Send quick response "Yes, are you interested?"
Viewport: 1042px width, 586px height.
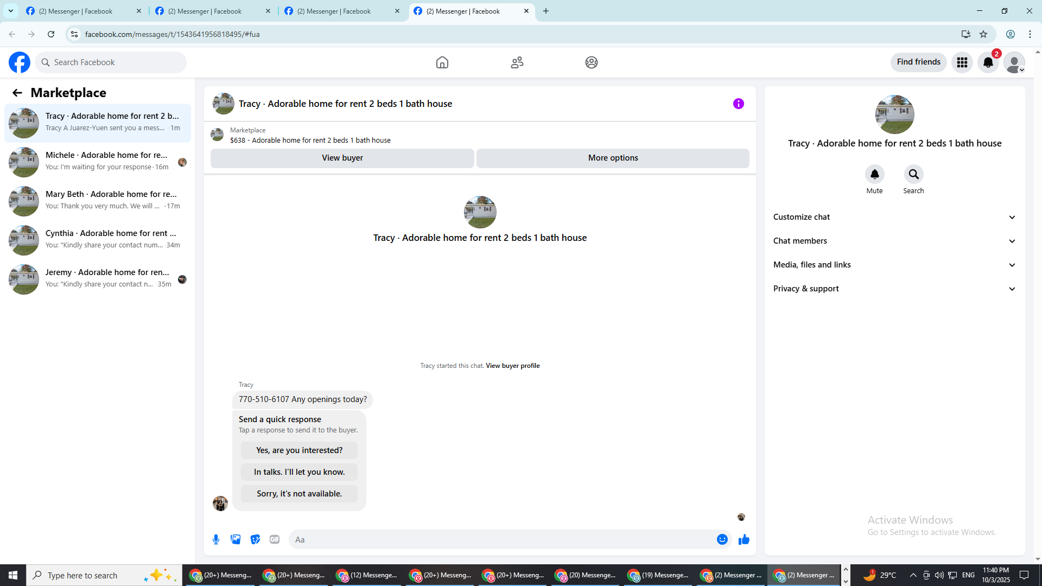click(x=300, y=450)
